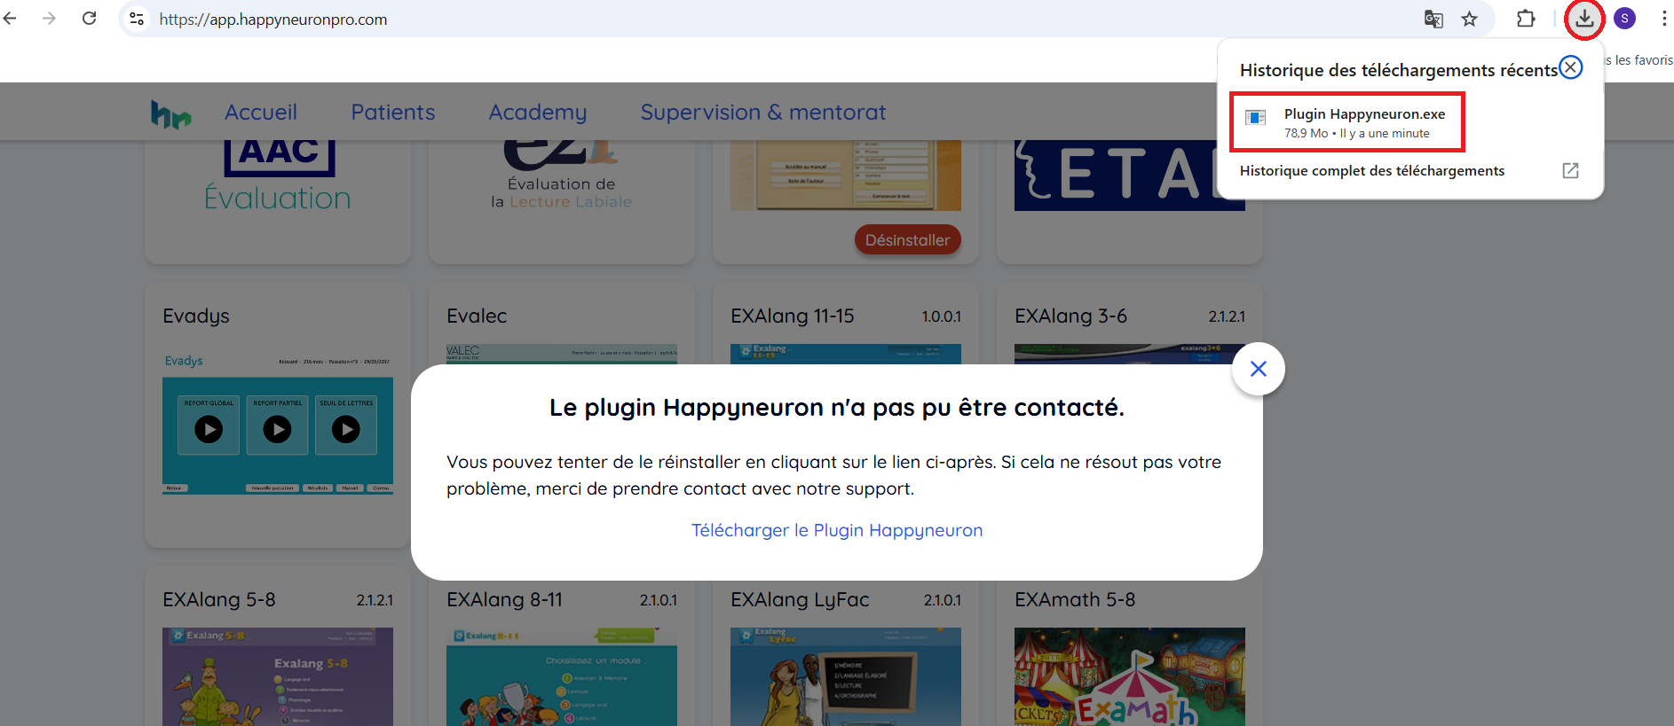
Task: Switch to the Academy tab
Action: 537,113
